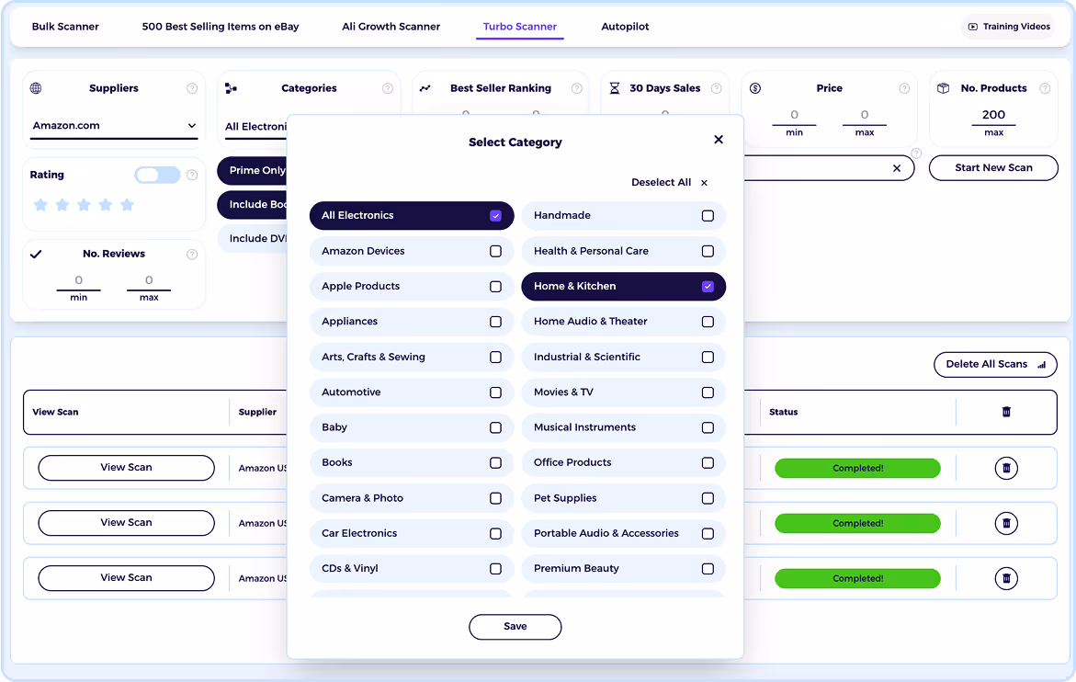The height and width of the screenshot is (682, 1076).
Task: Save the selected categories
Action: pos(515,627)
